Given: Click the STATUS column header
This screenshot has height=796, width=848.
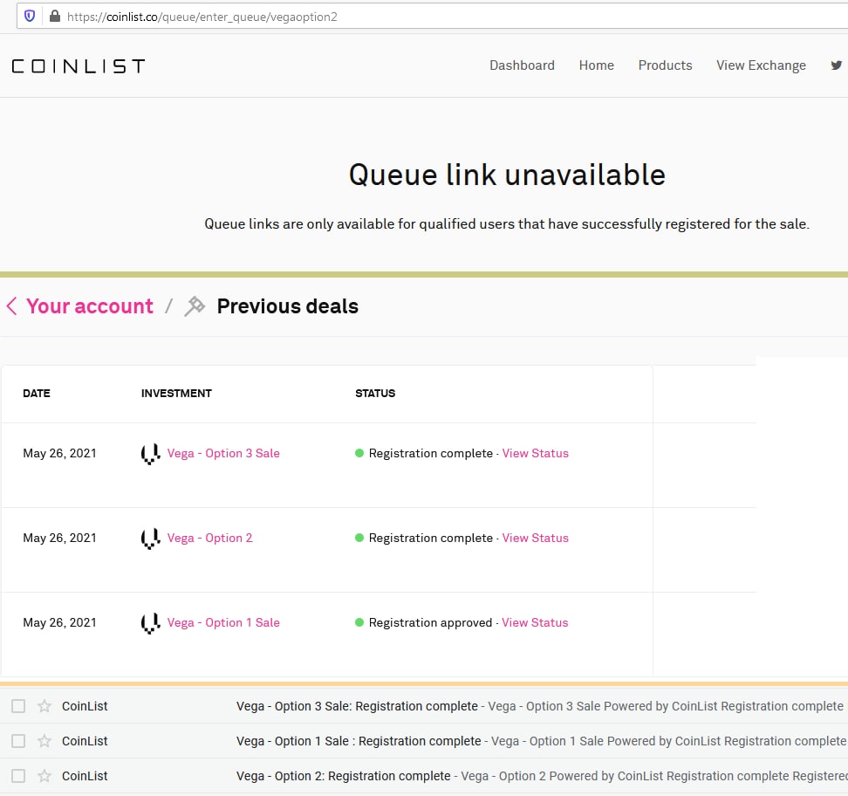Looking at the screenshot, I should [375, 394].
